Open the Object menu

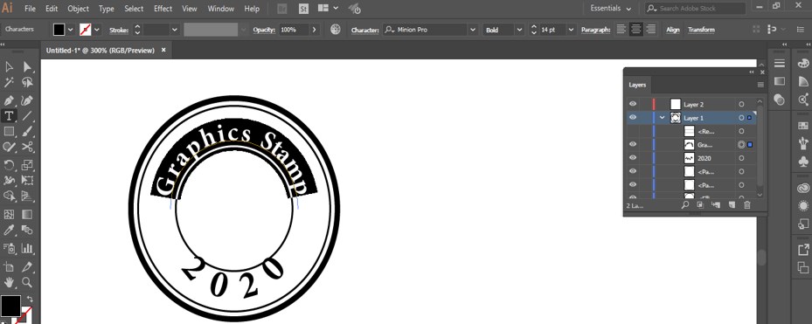(78, 9)
